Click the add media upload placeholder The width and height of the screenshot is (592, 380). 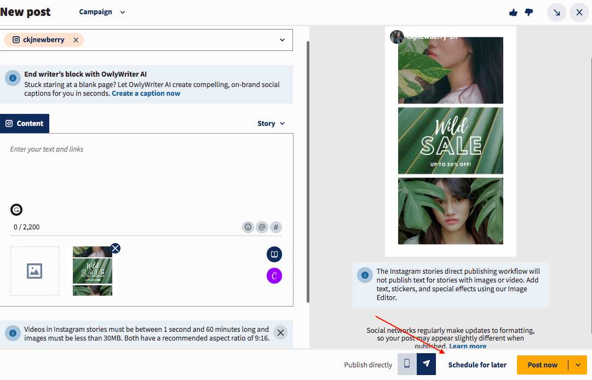click(35, 271)
